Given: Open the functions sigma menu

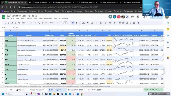Looking at the screenshot, I should [138, 23].
